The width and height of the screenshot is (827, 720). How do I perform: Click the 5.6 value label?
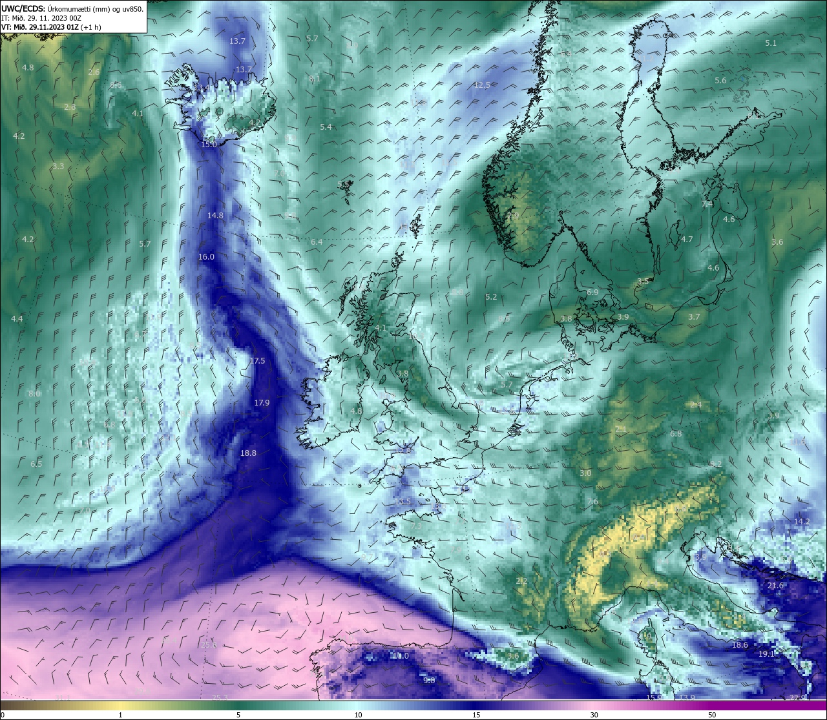720,81
